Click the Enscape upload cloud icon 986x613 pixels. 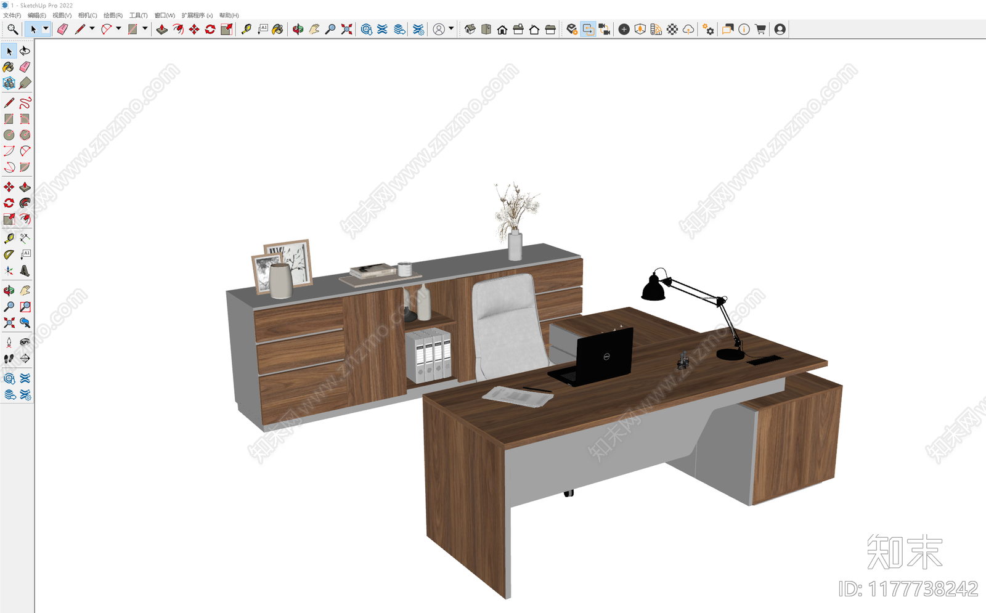[688, 29]
